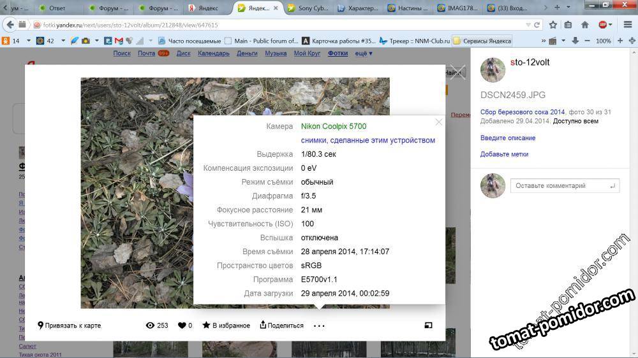The height and width of the screenshot is (358, 638).
Task: Open the browser hamburger menu
Action: (627, 25)
